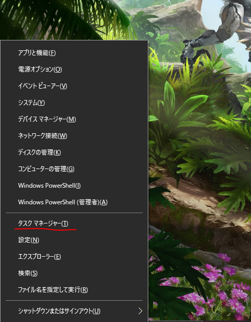The width and height of the screenshot is (251, 322).
Task: Open ネットワーク接続 entry
Action: [x=74, y=136]
